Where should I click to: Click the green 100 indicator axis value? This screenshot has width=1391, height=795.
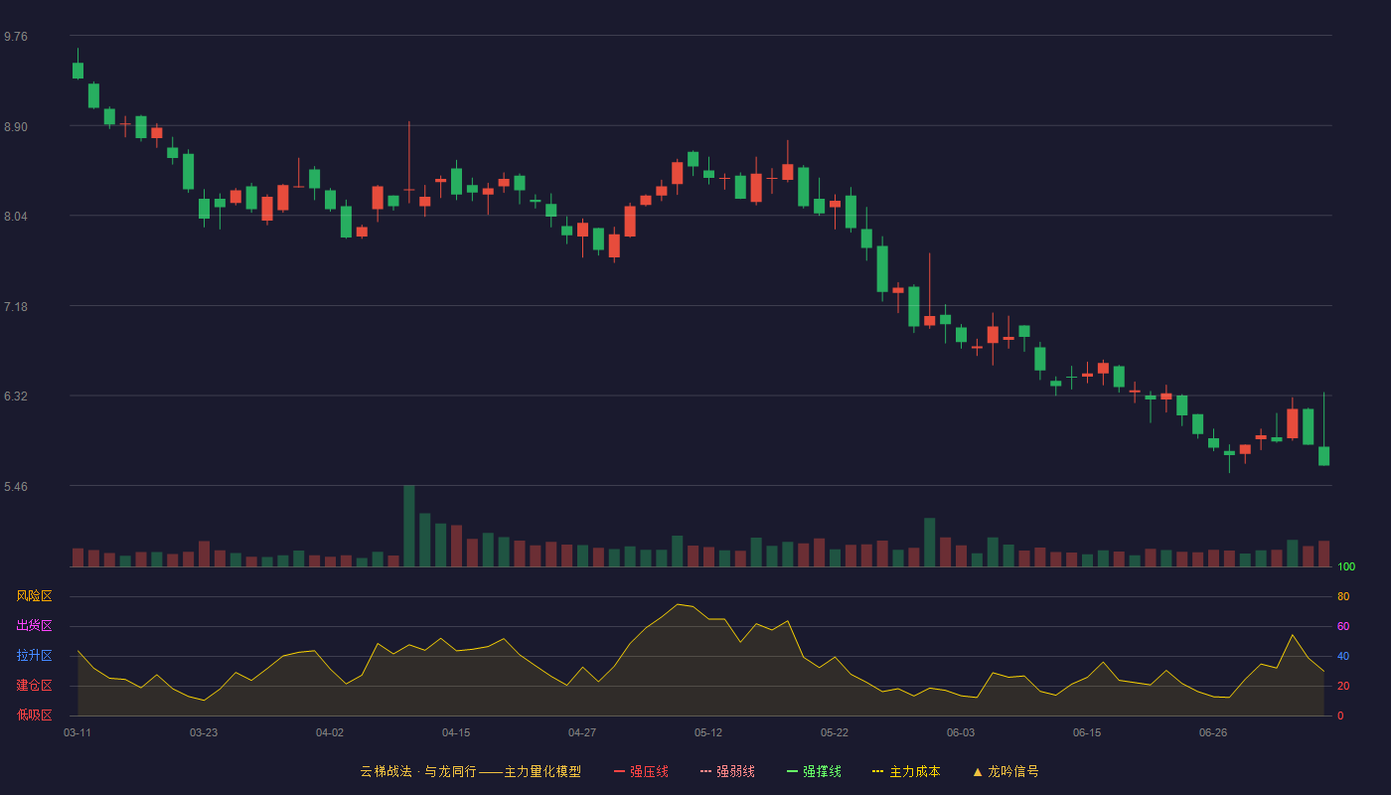pyautogui.click(x=1346, y=567)
